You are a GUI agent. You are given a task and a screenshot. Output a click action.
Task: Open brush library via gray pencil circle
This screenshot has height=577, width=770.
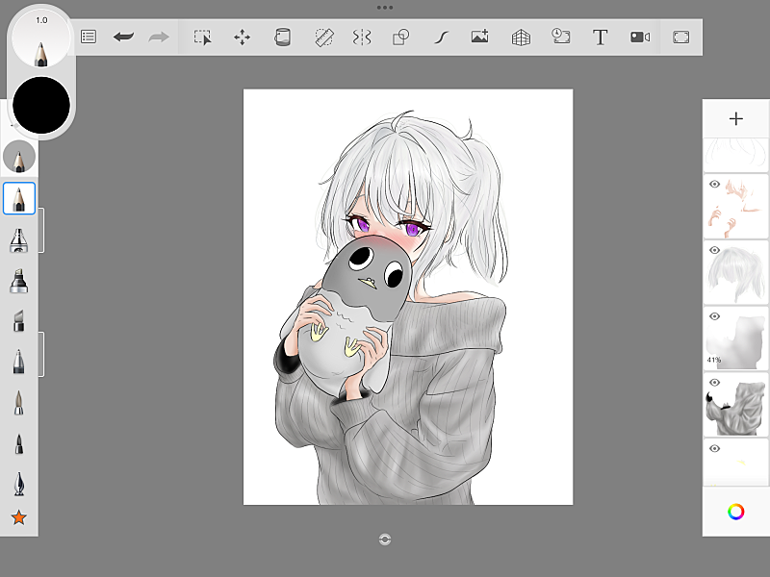pos(19,157)
